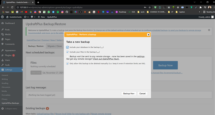Uncheck Include your database in the backup

coord(67,47)
